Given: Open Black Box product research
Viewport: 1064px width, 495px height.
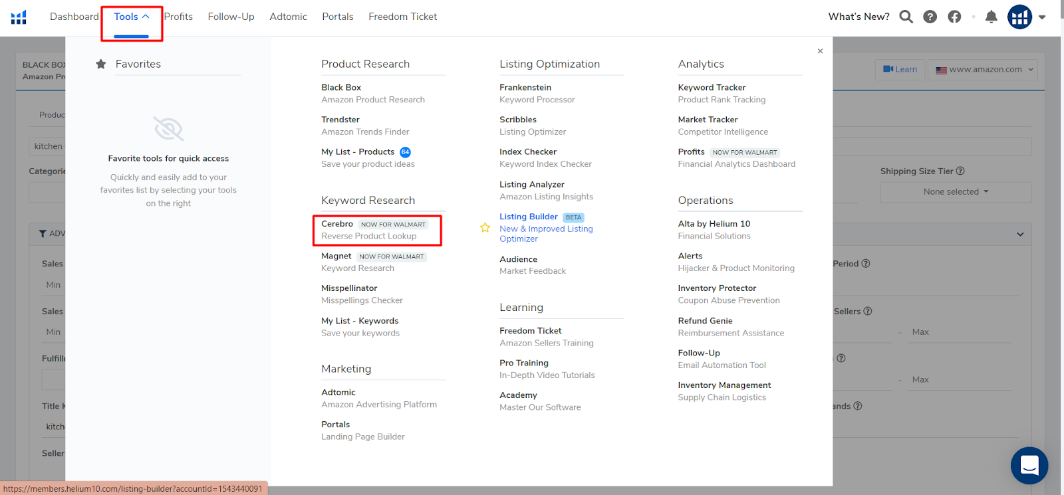Looking at the screenshot, I should point(373,94).
